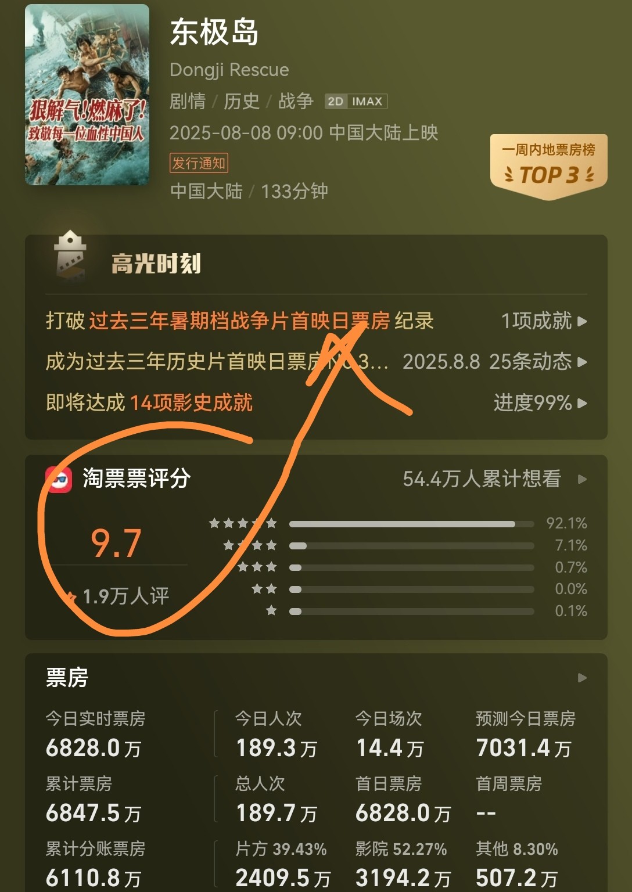Open the 东极岛 movie poster thumbnail

coord(87,95)
